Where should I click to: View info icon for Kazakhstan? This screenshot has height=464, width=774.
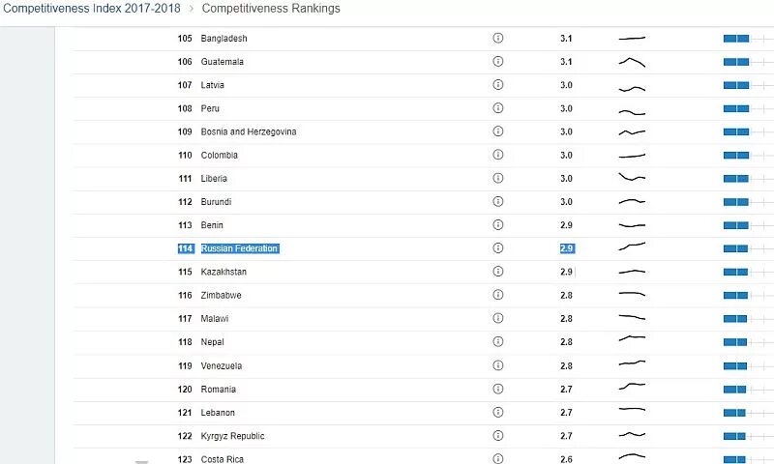[x=498, y=272]
